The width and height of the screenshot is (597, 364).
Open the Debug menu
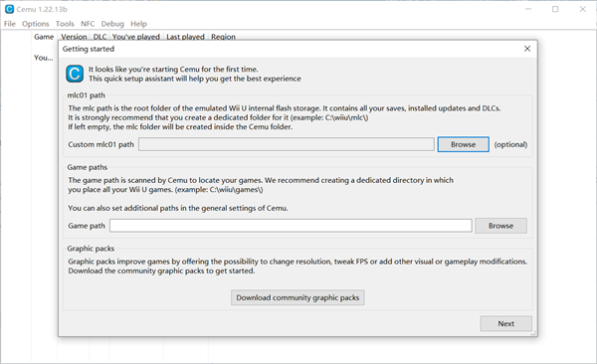pyautogui.click(x=112, y=24)
